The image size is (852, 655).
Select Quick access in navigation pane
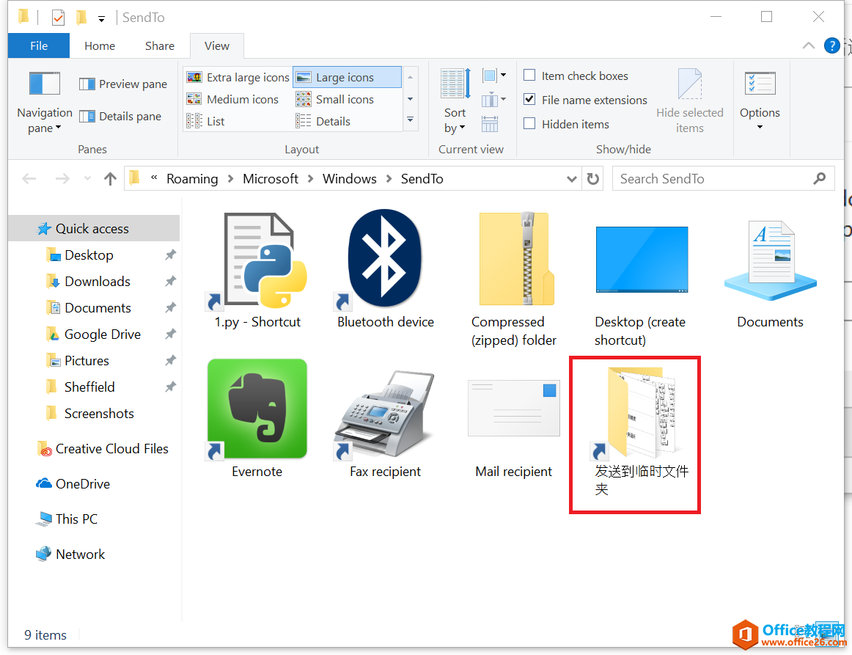(93, 228)
